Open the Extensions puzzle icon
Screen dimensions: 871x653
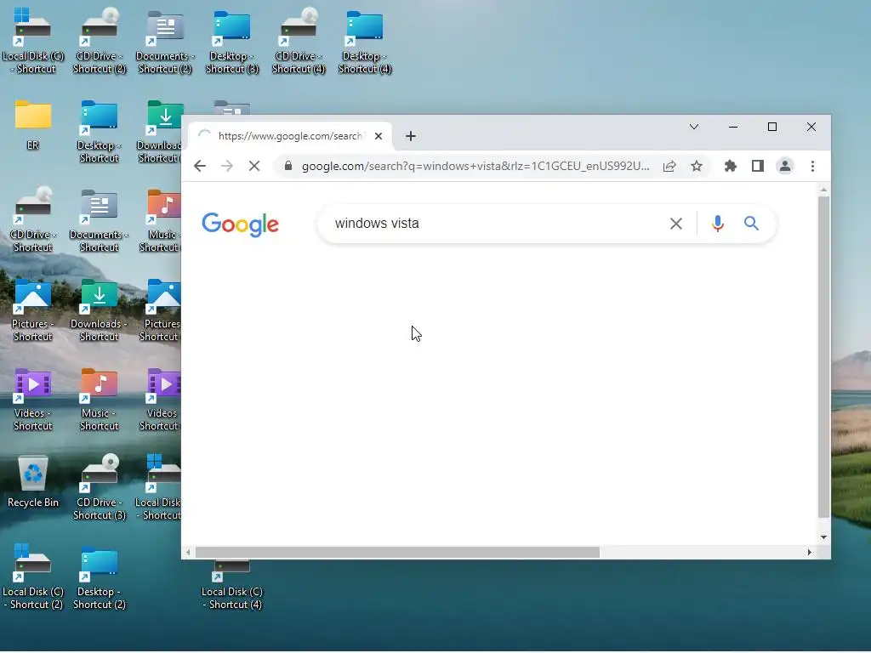(x=731, y=166)
